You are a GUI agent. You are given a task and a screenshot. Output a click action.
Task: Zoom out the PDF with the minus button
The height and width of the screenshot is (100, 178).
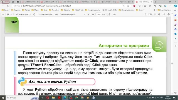click(85, 14)
